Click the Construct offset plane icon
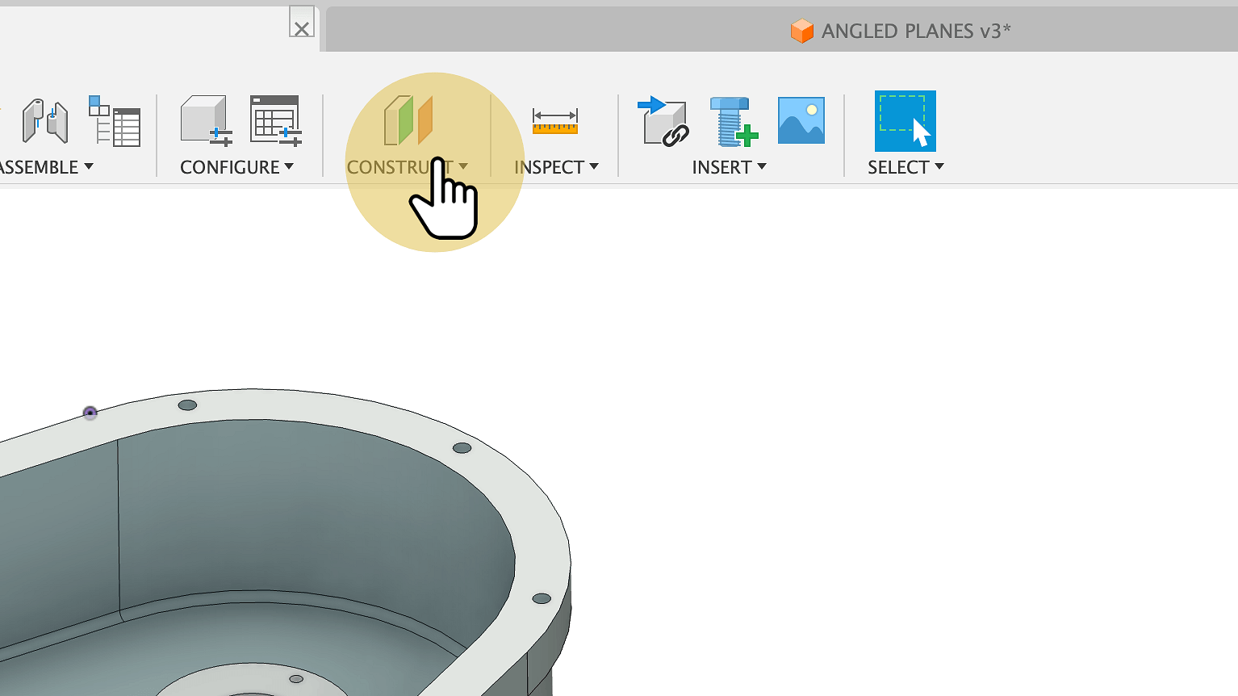This screenshot has height=696, width=1238. pos(408,121)
